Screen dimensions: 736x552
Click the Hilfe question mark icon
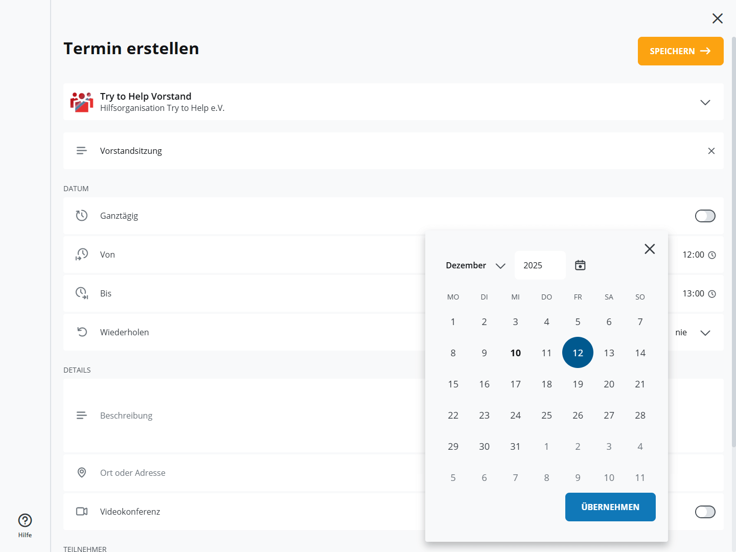(x=25, y=520)
